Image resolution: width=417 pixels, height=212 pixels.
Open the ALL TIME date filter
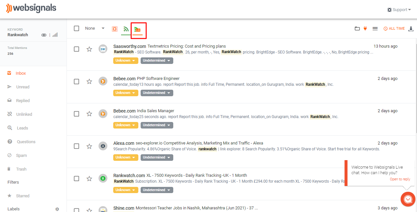394,29
